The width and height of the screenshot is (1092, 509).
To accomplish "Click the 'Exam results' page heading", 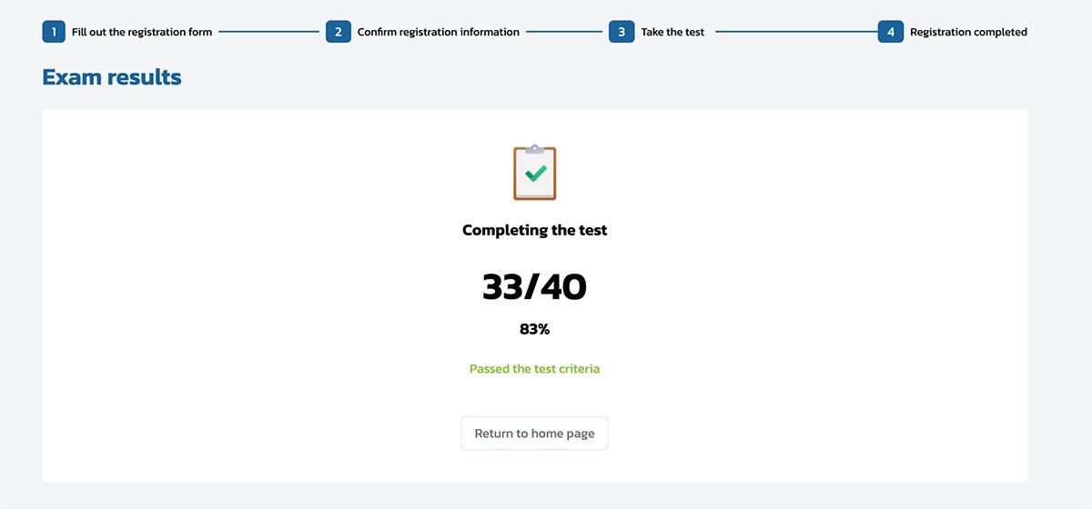I will click(x=112, y=77).
